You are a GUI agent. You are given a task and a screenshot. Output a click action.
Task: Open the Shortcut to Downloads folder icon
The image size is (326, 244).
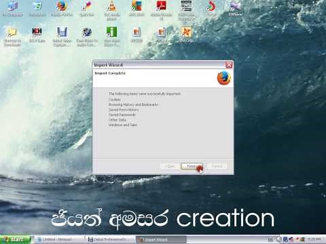coord(12,36)
